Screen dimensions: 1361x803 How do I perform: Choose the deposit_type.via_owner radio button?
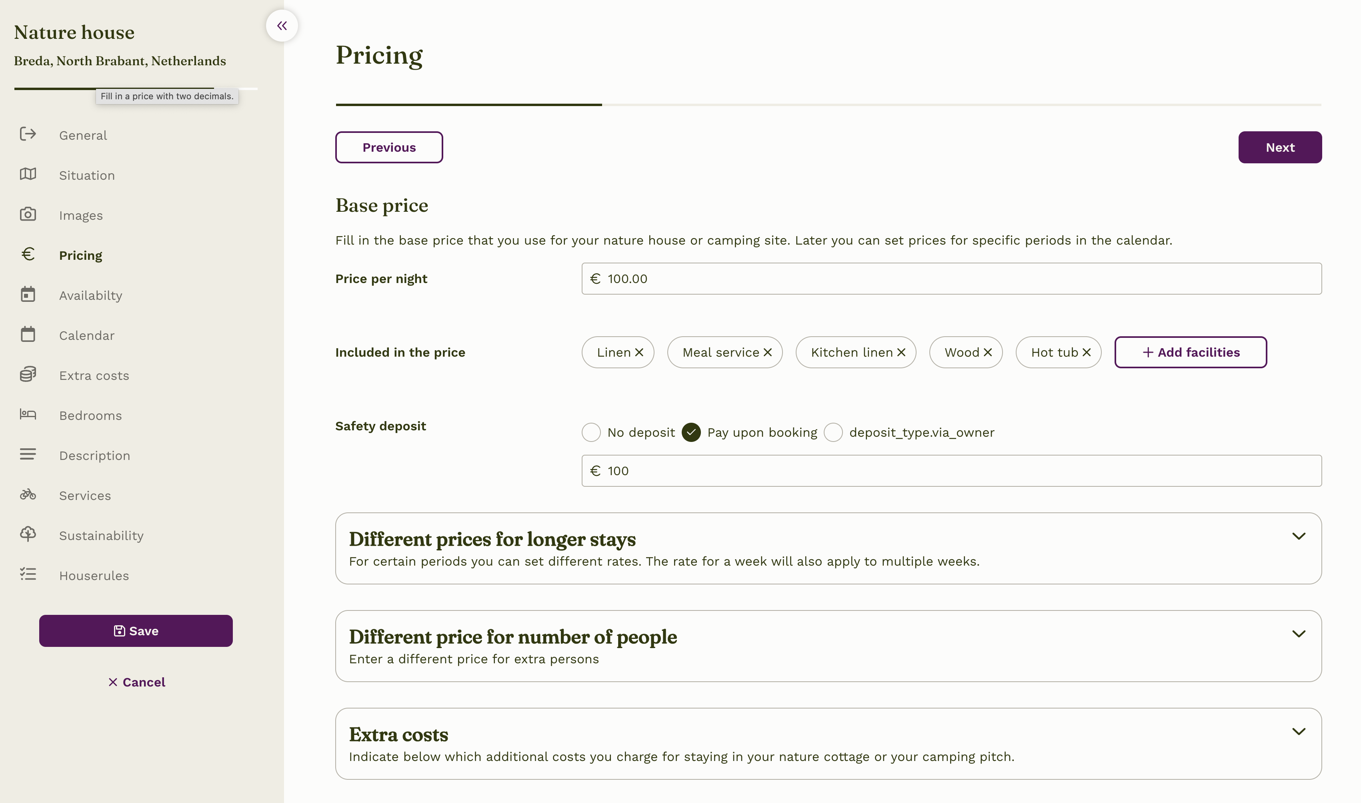pyautogui.click(x=833, y=432)
